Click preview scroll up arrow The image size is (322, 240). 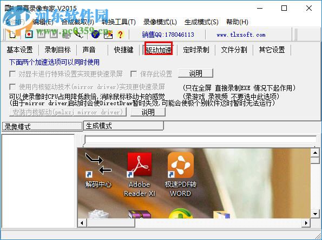coord(315,153)
